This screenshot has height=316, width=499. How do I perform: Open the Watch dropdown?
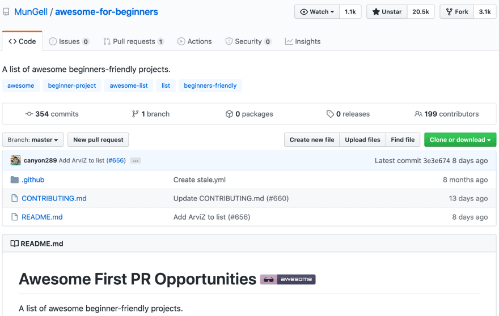point(317,12)
